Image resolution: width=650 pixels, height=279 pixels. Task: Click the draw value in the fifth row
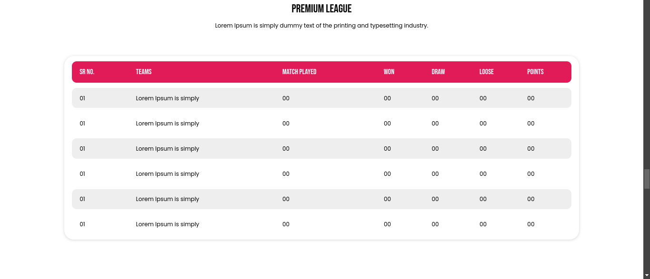435,199
